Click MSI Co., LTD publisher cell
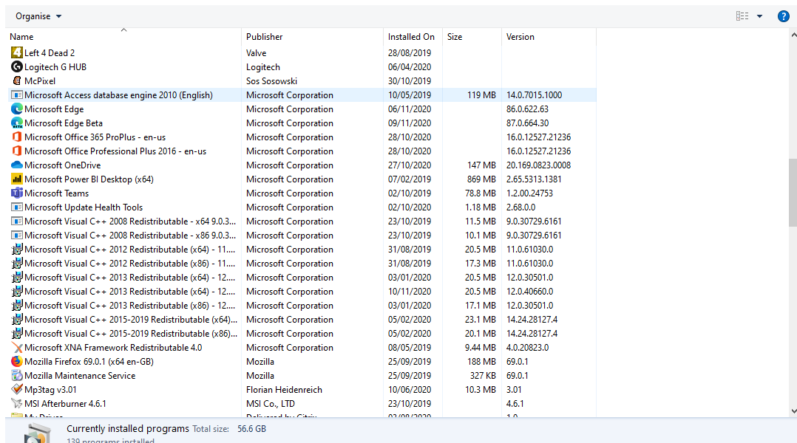The image size is (797, 443). pos(271,404)
